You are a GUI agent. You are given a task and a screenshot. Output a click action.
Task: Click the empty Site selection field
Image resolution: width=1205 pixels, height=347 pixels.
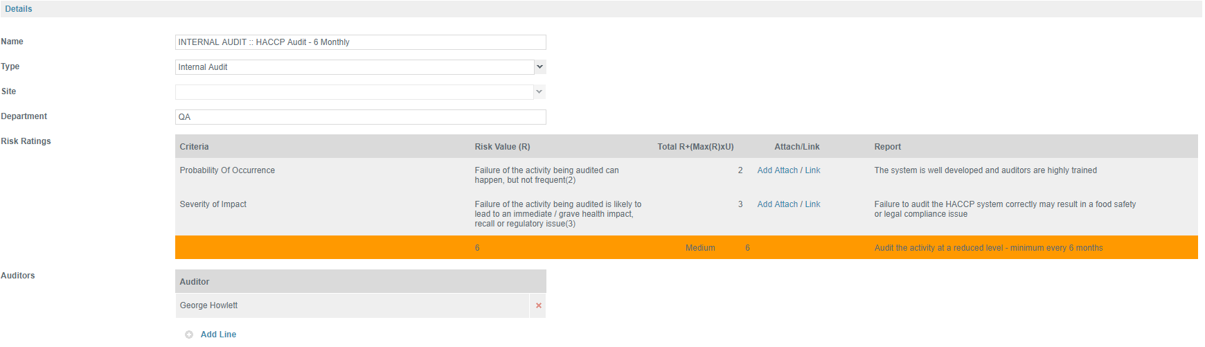tap(355, 92)
